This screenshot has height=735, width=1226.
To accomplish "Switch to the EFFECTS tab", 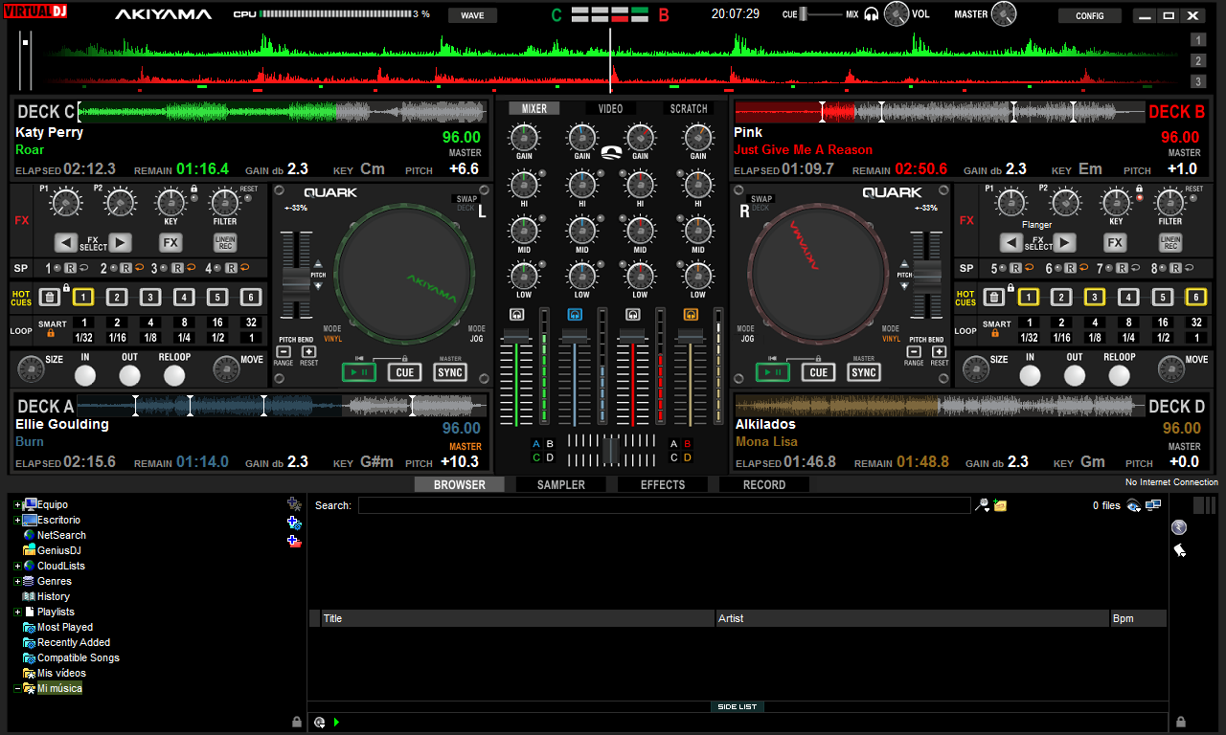I will [663, 484].
